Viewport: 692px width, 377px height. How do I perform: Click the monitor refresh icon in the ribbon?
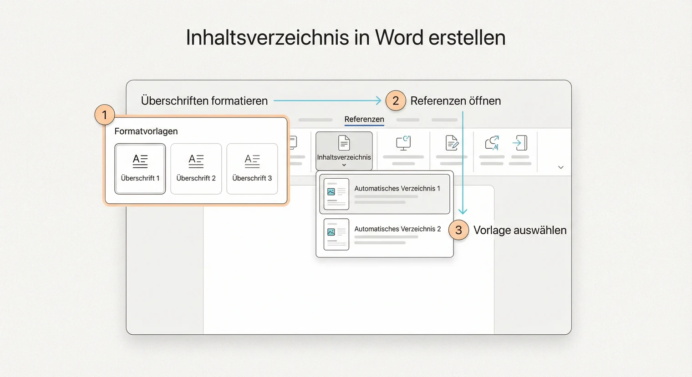403,142
